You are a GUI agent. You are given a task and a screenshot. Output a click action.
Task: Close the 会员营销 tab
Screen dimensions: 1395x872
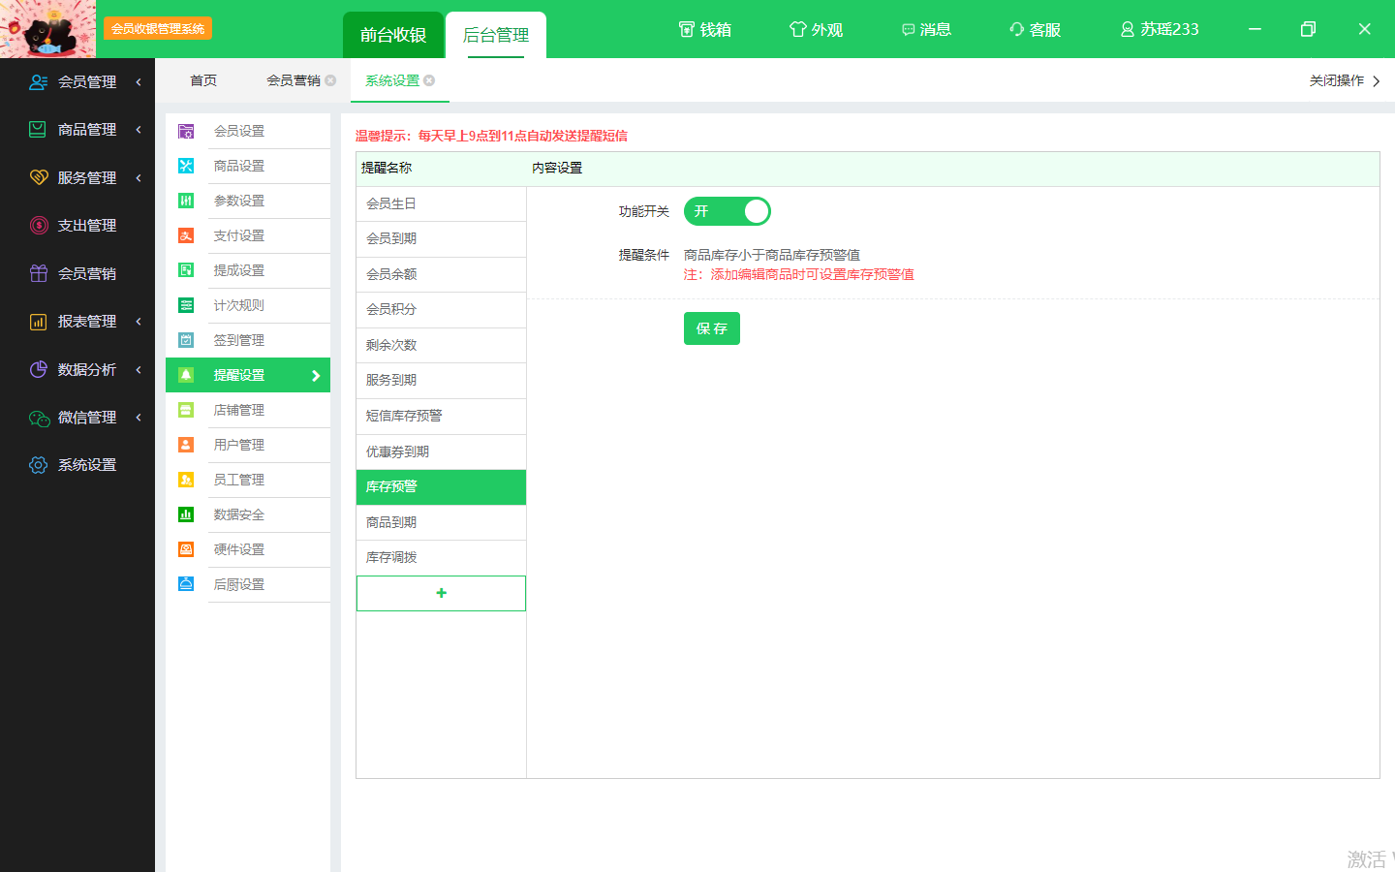330,80
